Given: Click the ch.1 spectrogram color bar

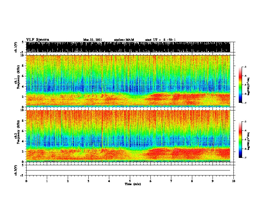Looking at the screenshot, I should pos(240,85).
